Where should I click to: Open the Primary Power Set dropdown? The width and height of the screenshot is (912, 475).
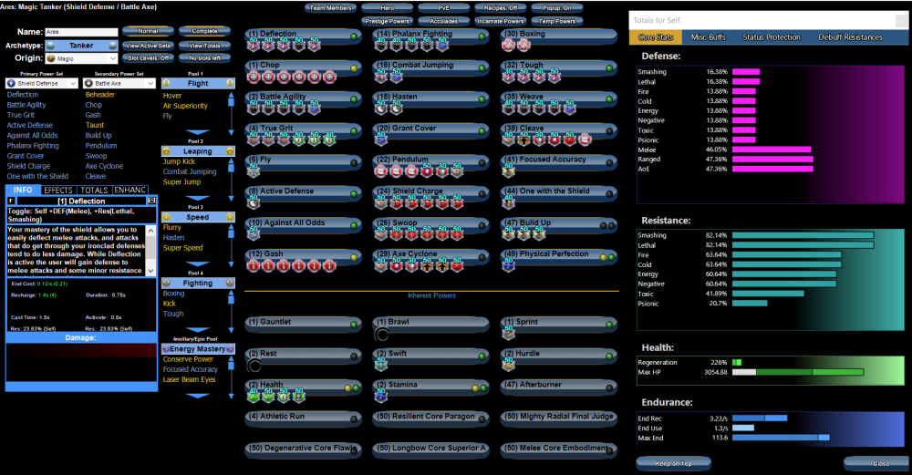coord(42,83)
